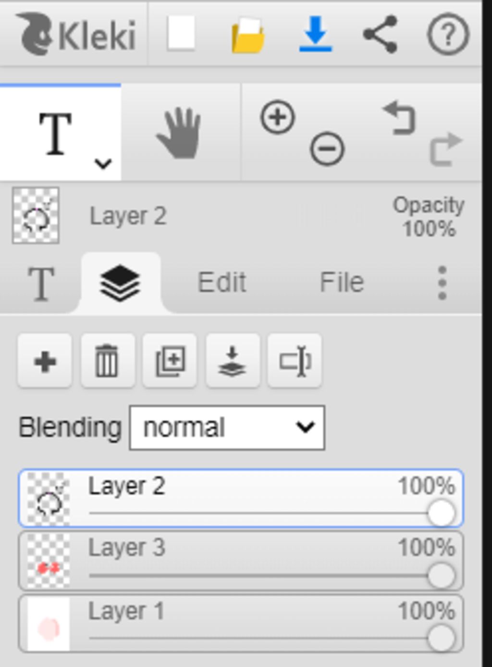The width and height of the screenshot is (492, 667).
Task: Open the three-dot more options menu
Action: [443, 283]
